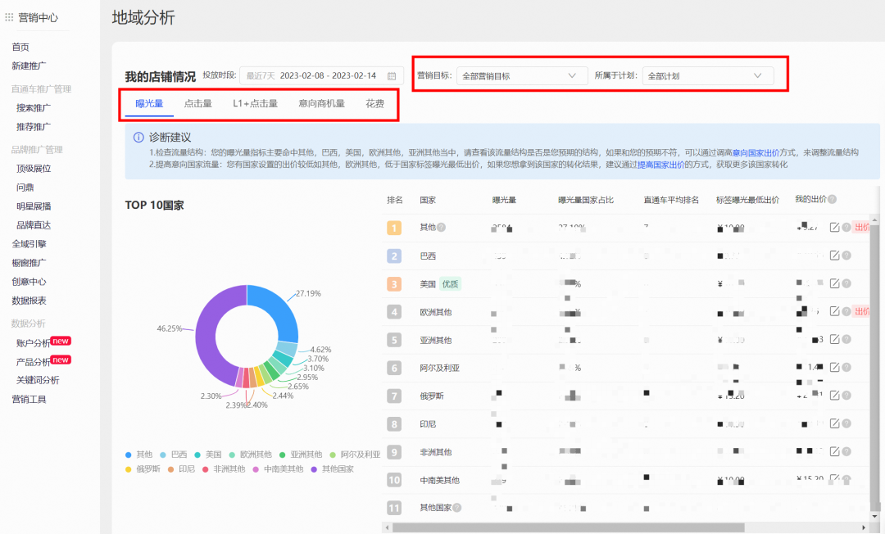
Task: Toggle 亚洲其他 legend item in chart
Action: [301, 455]
